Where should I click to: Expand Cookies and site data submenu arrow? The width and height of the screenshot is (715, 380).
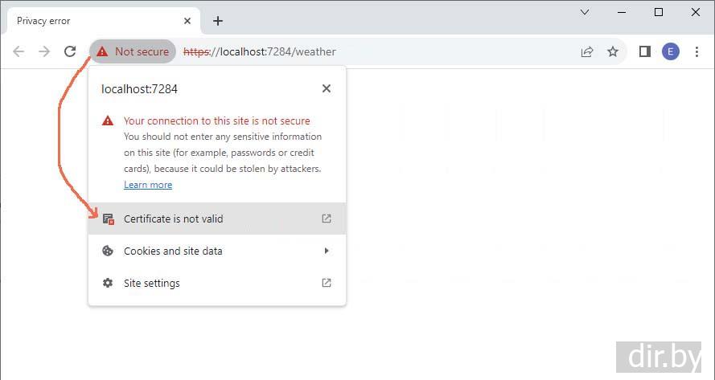(326, 251)
